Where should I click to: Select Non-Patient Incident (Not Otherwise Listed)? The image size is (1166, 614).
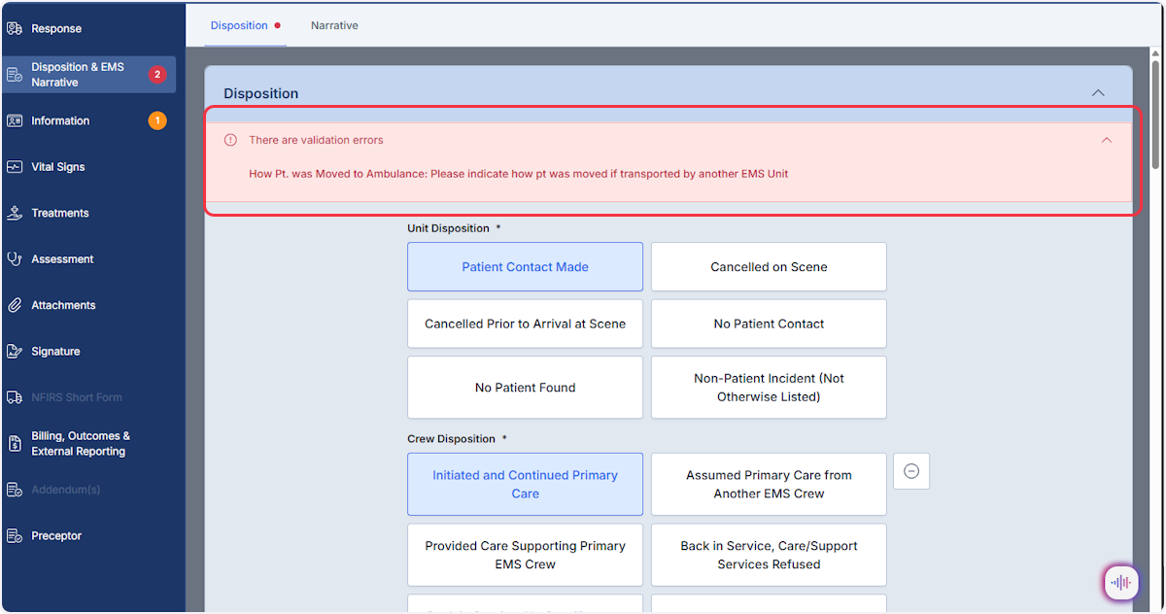point(769,388)
